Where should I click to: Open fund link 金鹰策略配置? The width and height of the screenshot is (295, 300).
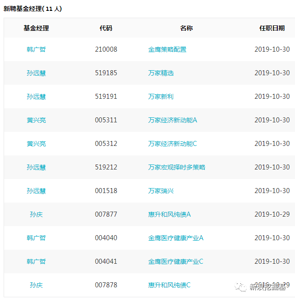(167, 49)
